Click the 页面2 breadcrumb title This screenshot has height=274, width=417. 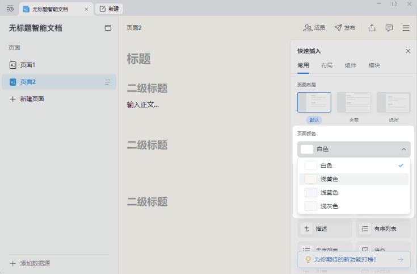click(134, 28)
